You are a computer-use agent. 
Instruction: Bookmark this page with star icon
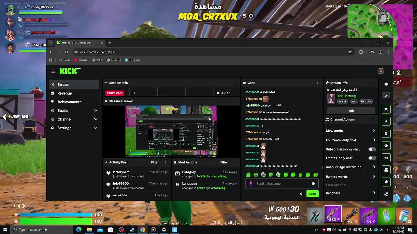(350, 52)
